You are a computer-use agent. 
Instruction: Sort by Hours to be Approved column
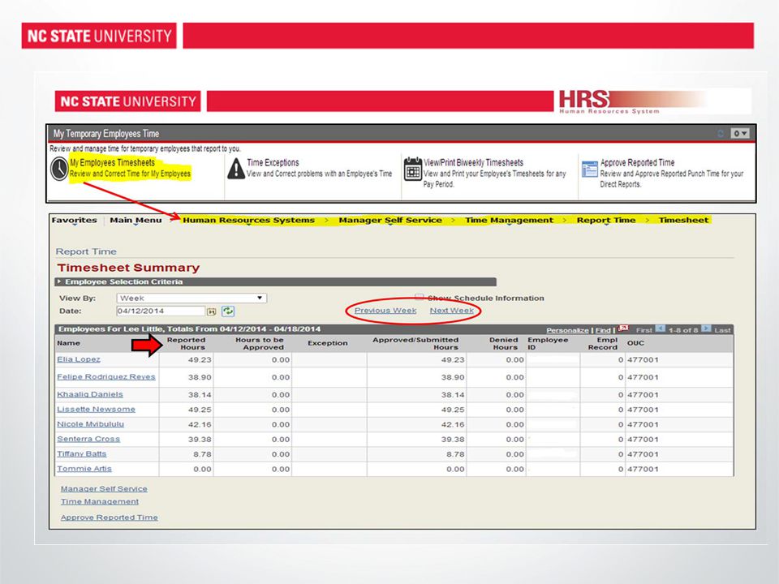tap(260, 344)
